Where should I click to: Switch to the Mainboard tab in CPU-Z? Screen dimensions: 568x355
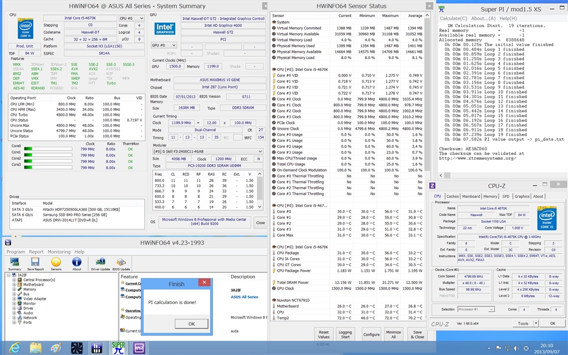pos(471,196)
